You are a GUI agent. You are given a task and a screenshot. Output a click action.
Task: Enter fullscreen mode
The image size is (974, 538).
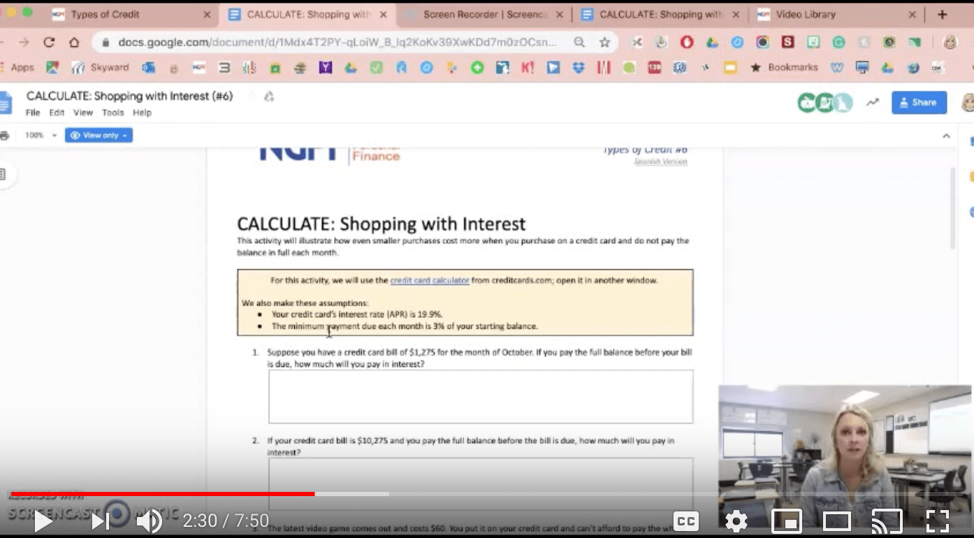pos(937,521)
